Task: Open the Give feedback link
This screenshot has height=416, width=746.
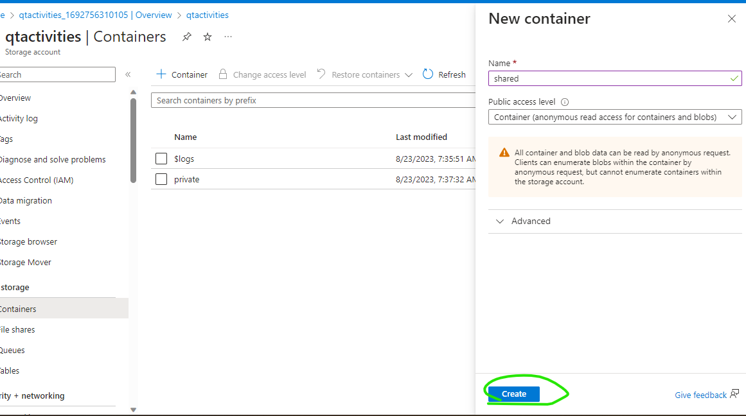Action: click(700, 395)
